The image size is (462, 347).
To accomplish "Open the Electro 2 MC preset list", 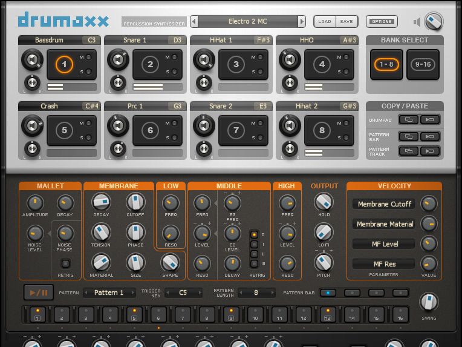I will pos(248,22).
